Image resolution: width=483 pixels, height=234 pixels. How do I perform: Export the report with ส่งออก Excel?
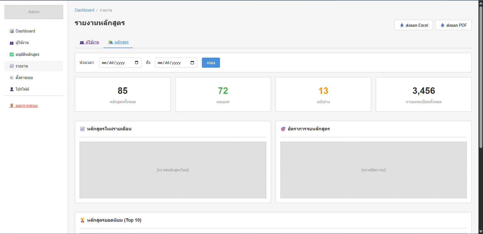(413, 25)
